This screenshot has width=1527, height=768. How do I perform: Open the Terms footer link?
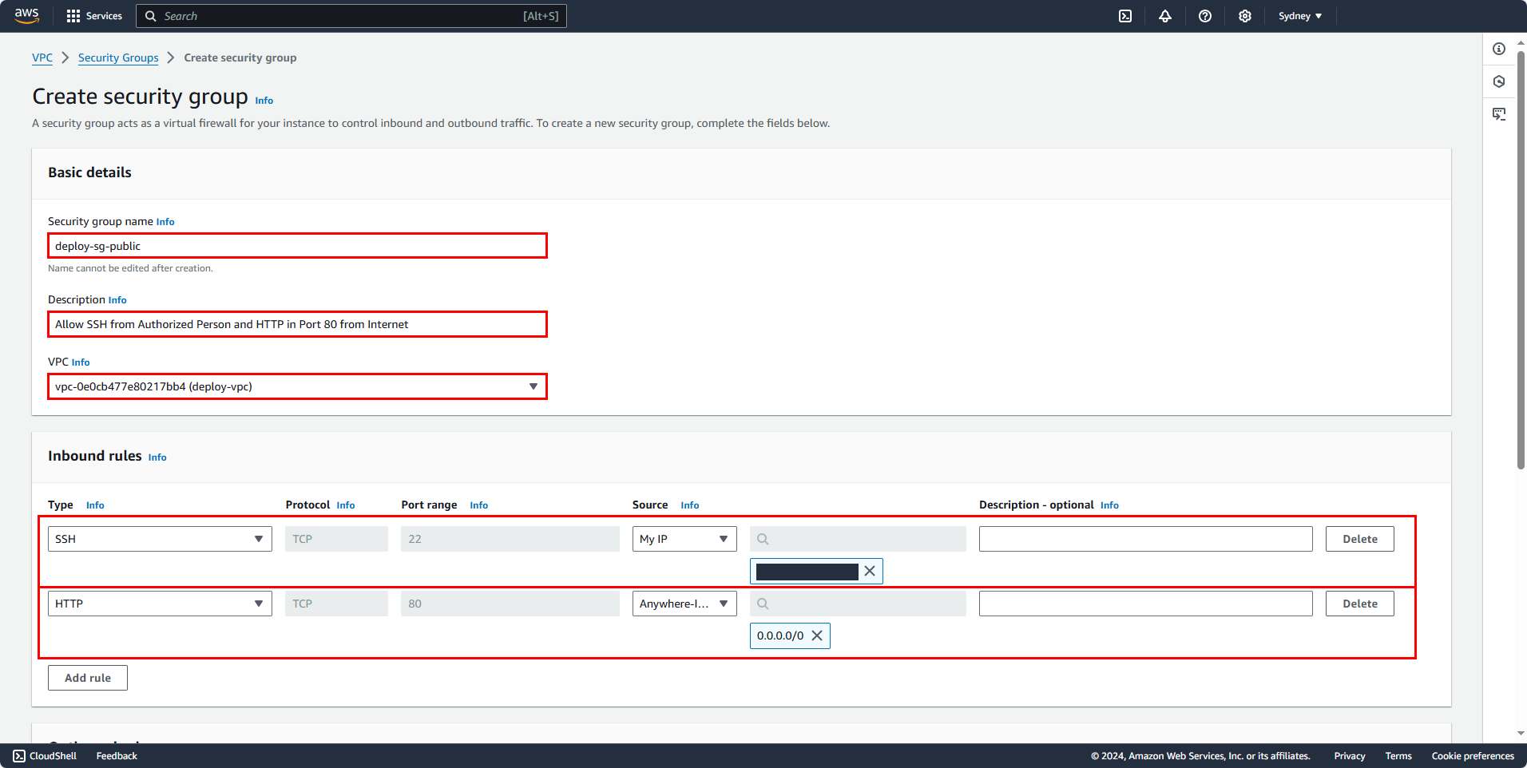coord(1398,756)
